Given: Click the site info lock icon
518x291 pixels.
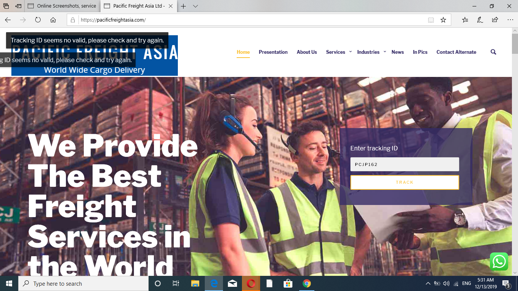Looking at the screenshot, I should coord(72,20).
